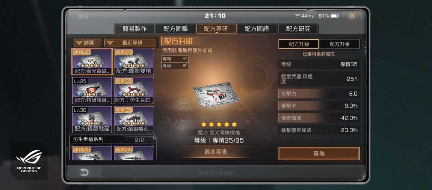Select the 蝶影雙槍 recipe icon

pyautogui.click(x=133, y=61)
